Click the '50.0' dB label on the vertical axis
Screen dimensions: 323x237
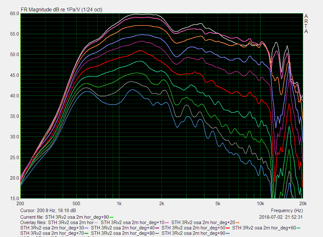coord(15,55)
